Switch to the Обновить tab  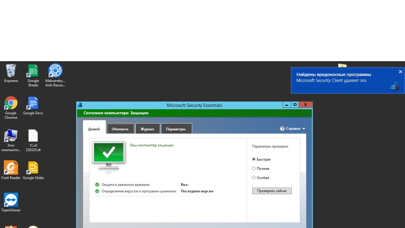[120, 129]
